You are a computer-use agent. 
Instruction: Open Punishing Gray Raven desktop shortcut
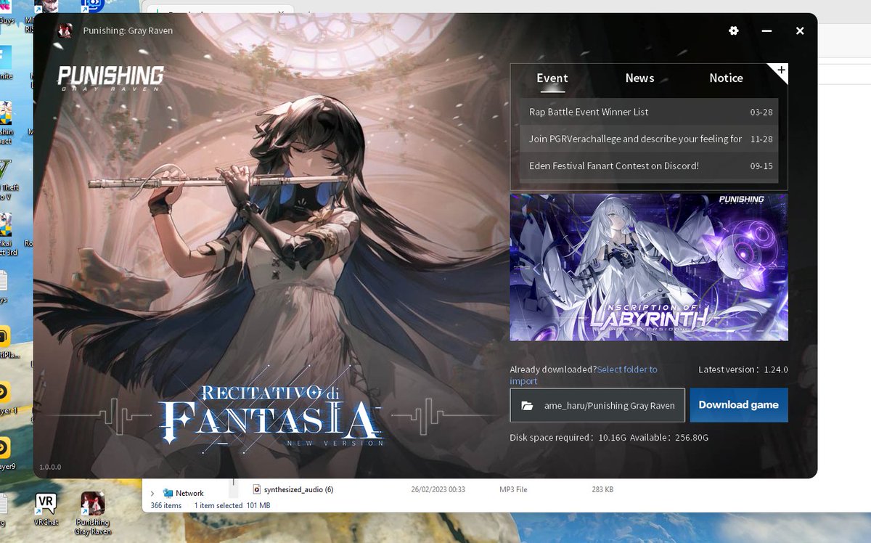pos(92,513)
